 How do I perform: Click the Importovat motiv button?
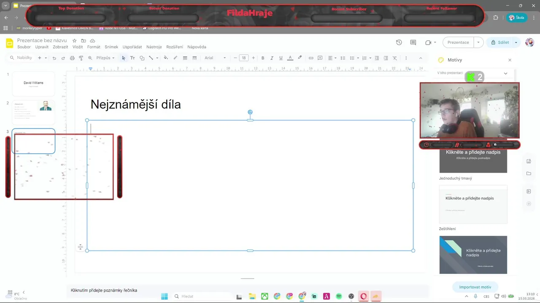click(x=475, y=287)
